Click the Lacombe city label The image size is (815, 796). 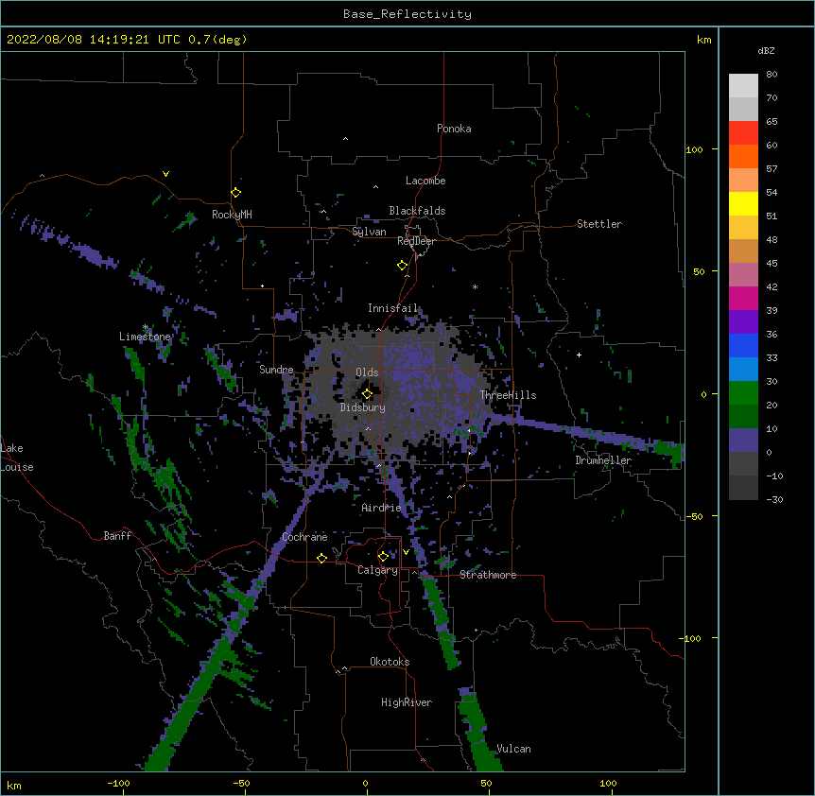425,181
